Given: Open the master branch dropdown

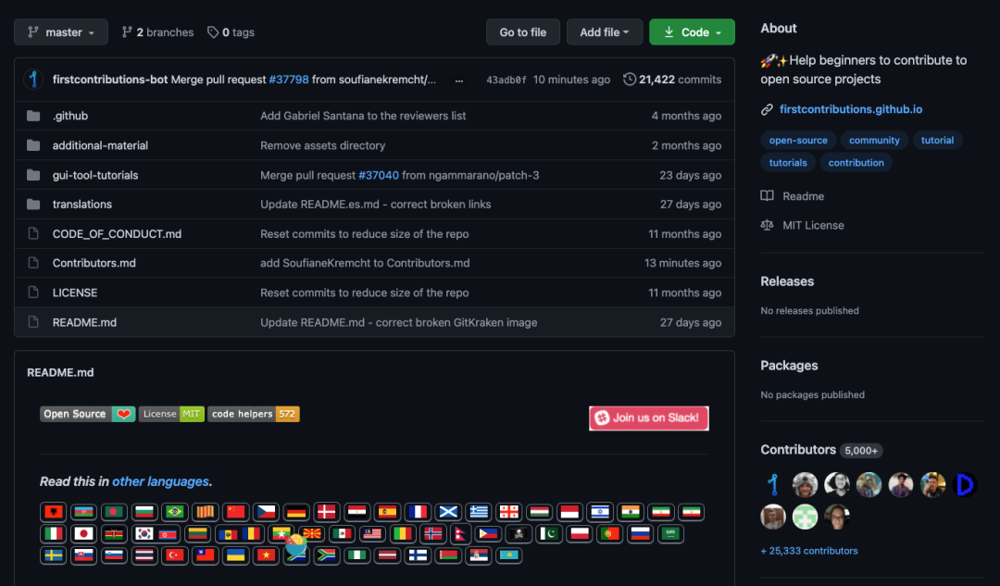Looking at the screenshot, I should (60, 31).
